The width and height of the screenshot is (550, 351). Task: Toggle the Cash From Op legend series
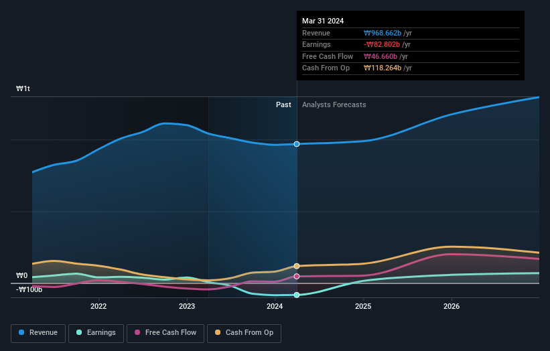point(244,333)
